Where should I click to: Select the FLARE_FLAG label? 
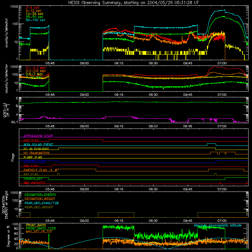(x=33, y=157)
